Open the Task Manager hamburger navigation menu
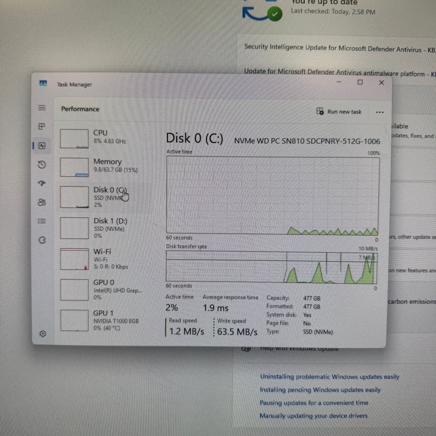436x436 pixels. click(x=42, y=108)
